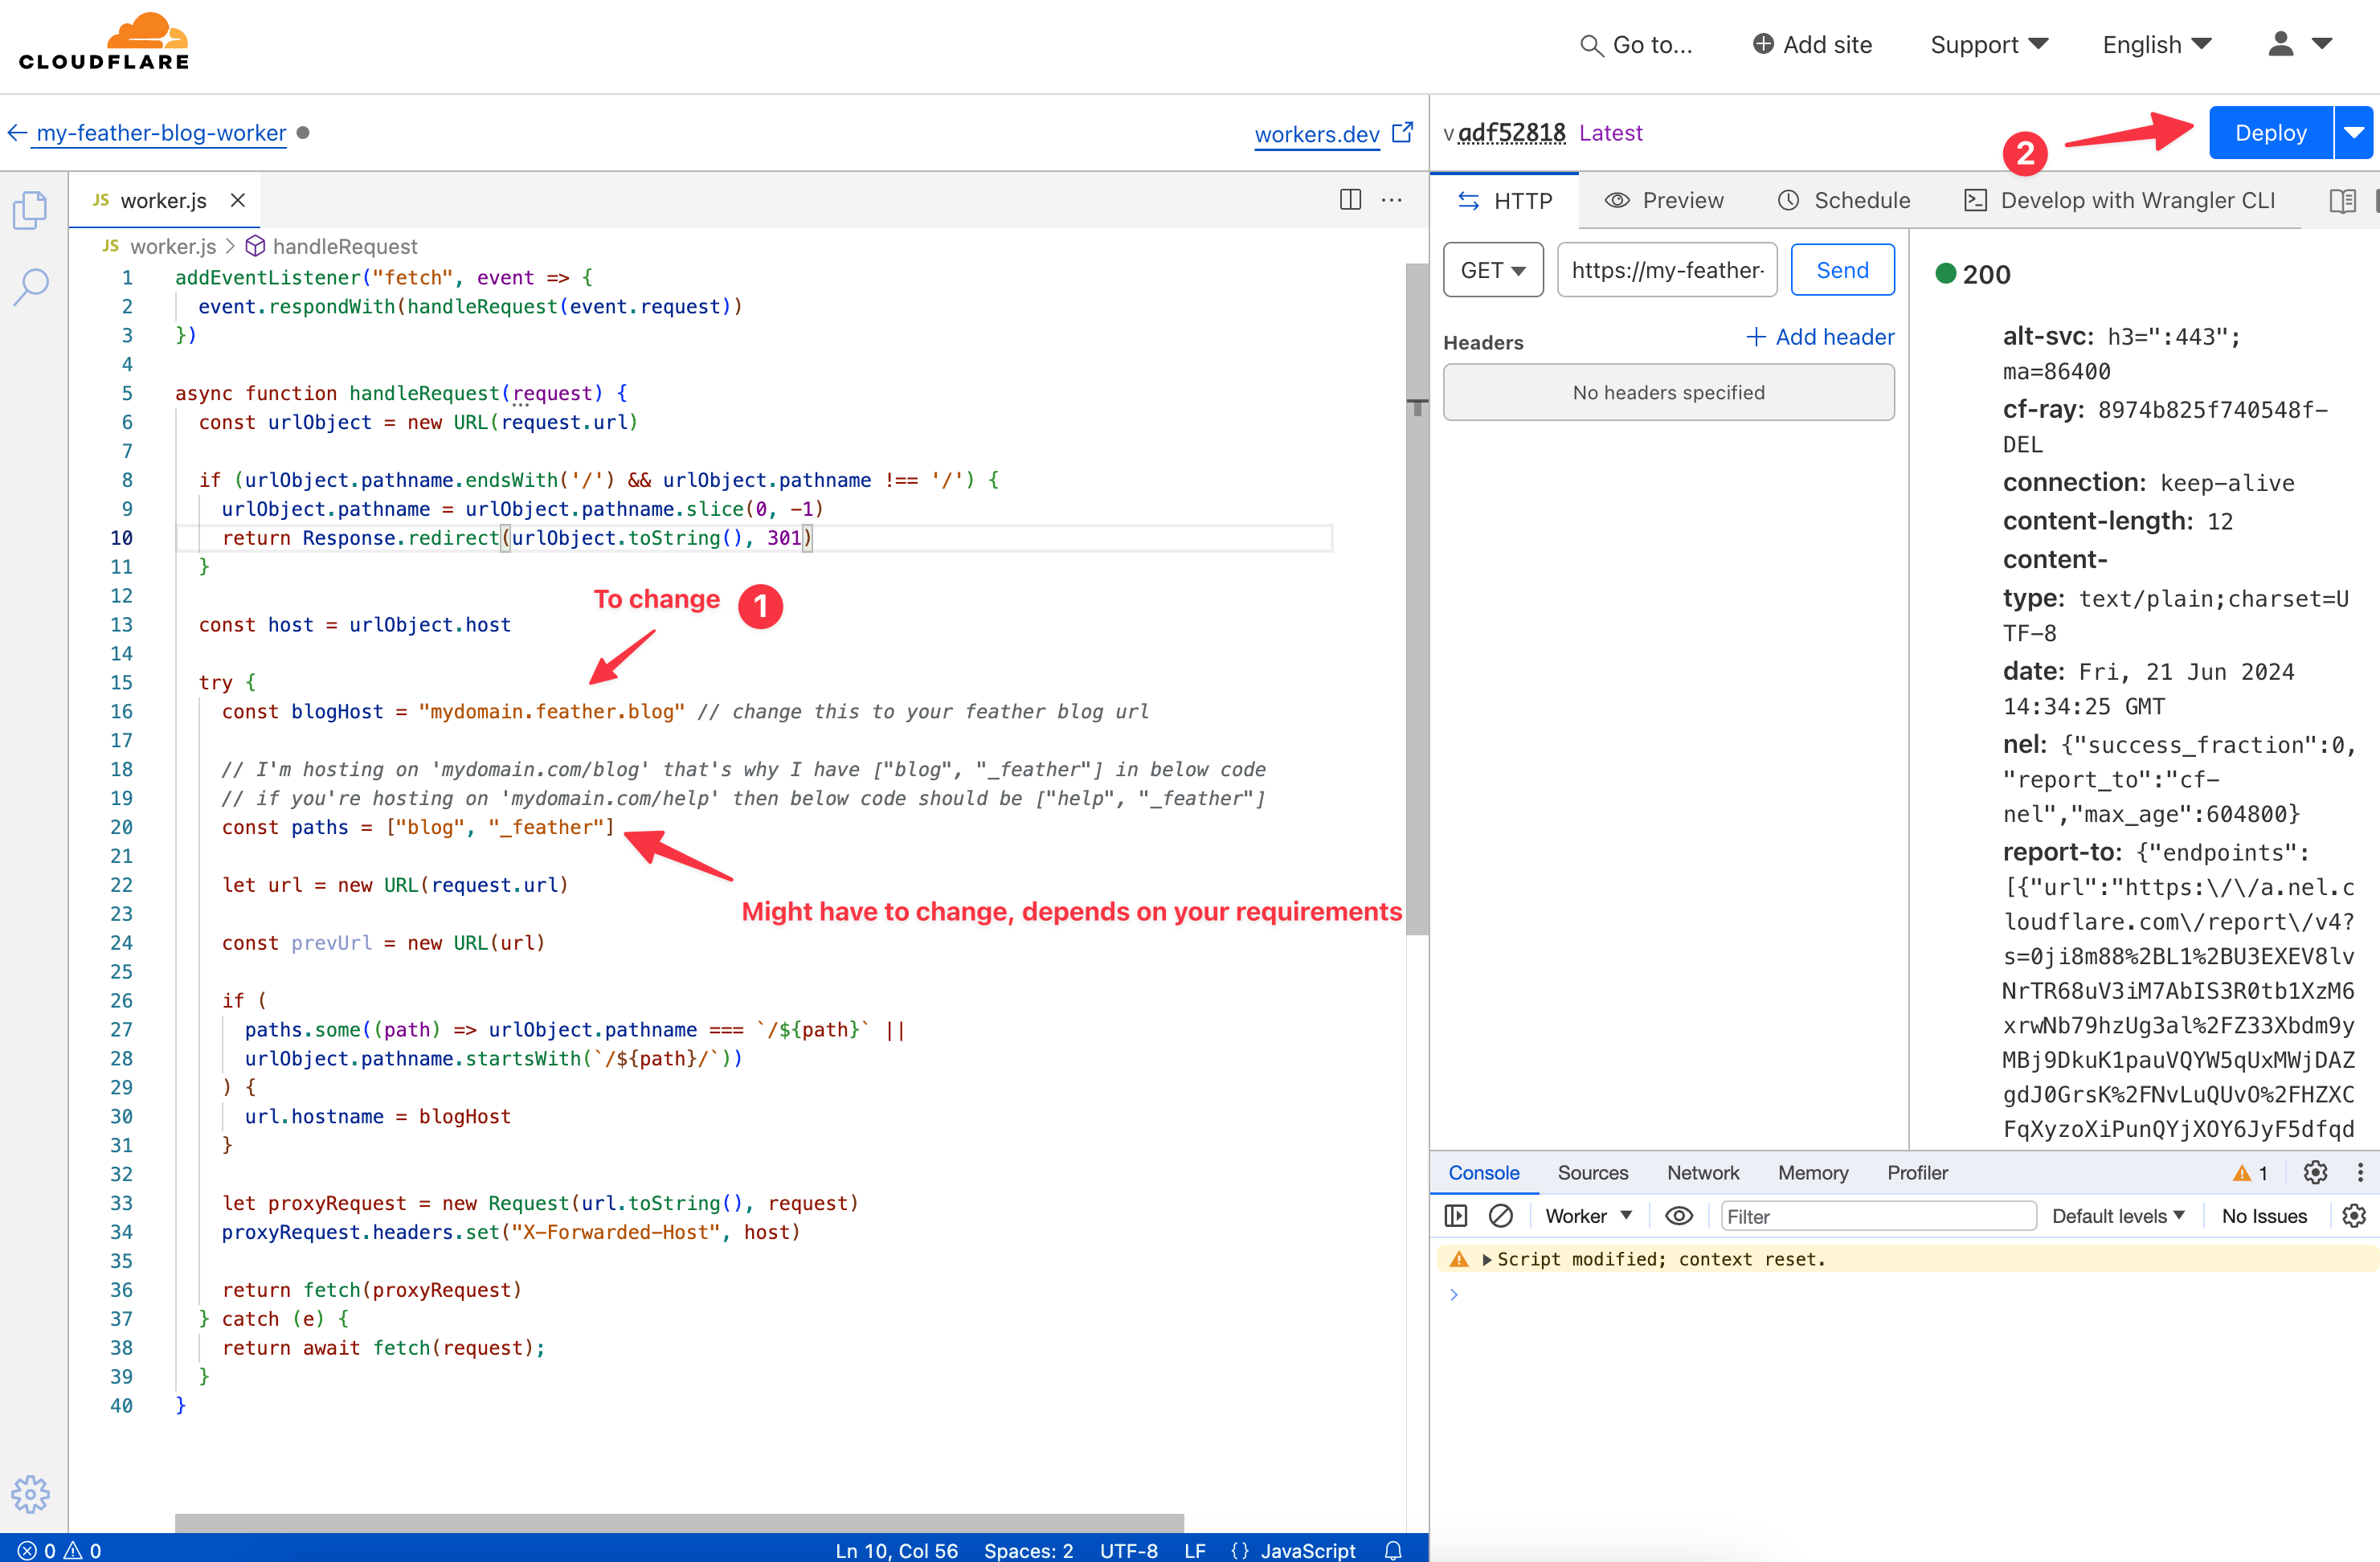Select the Profiler DevTools tab
Image resolution: width=2380 pixels, height=1562 pixels.
1917,1173
